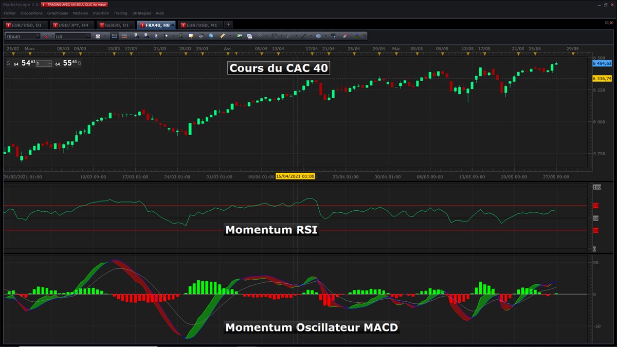Open the Trading menu
This screenshot has width=617, height=347.
(120, 13)
